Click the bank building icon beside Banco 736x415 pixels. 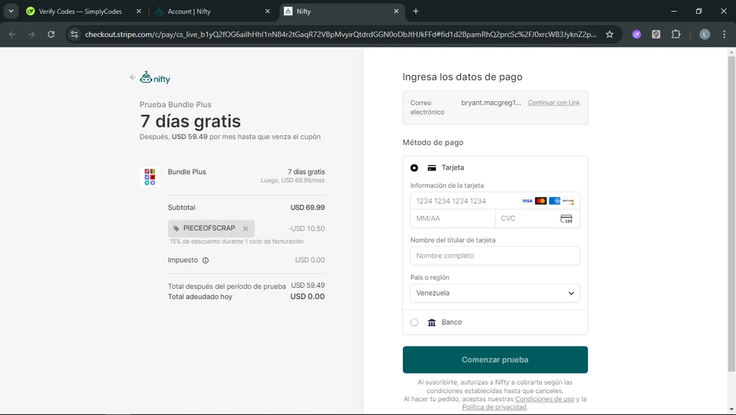432,322
